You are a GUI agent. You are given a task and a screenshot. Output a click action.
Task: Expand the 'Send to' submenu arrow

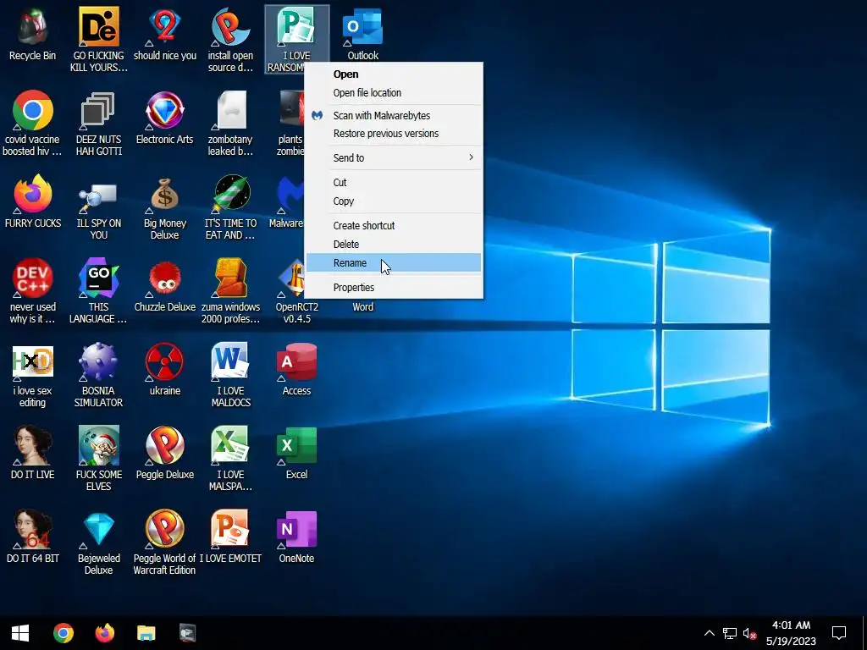pyautogui.click(x=471, y=157)
